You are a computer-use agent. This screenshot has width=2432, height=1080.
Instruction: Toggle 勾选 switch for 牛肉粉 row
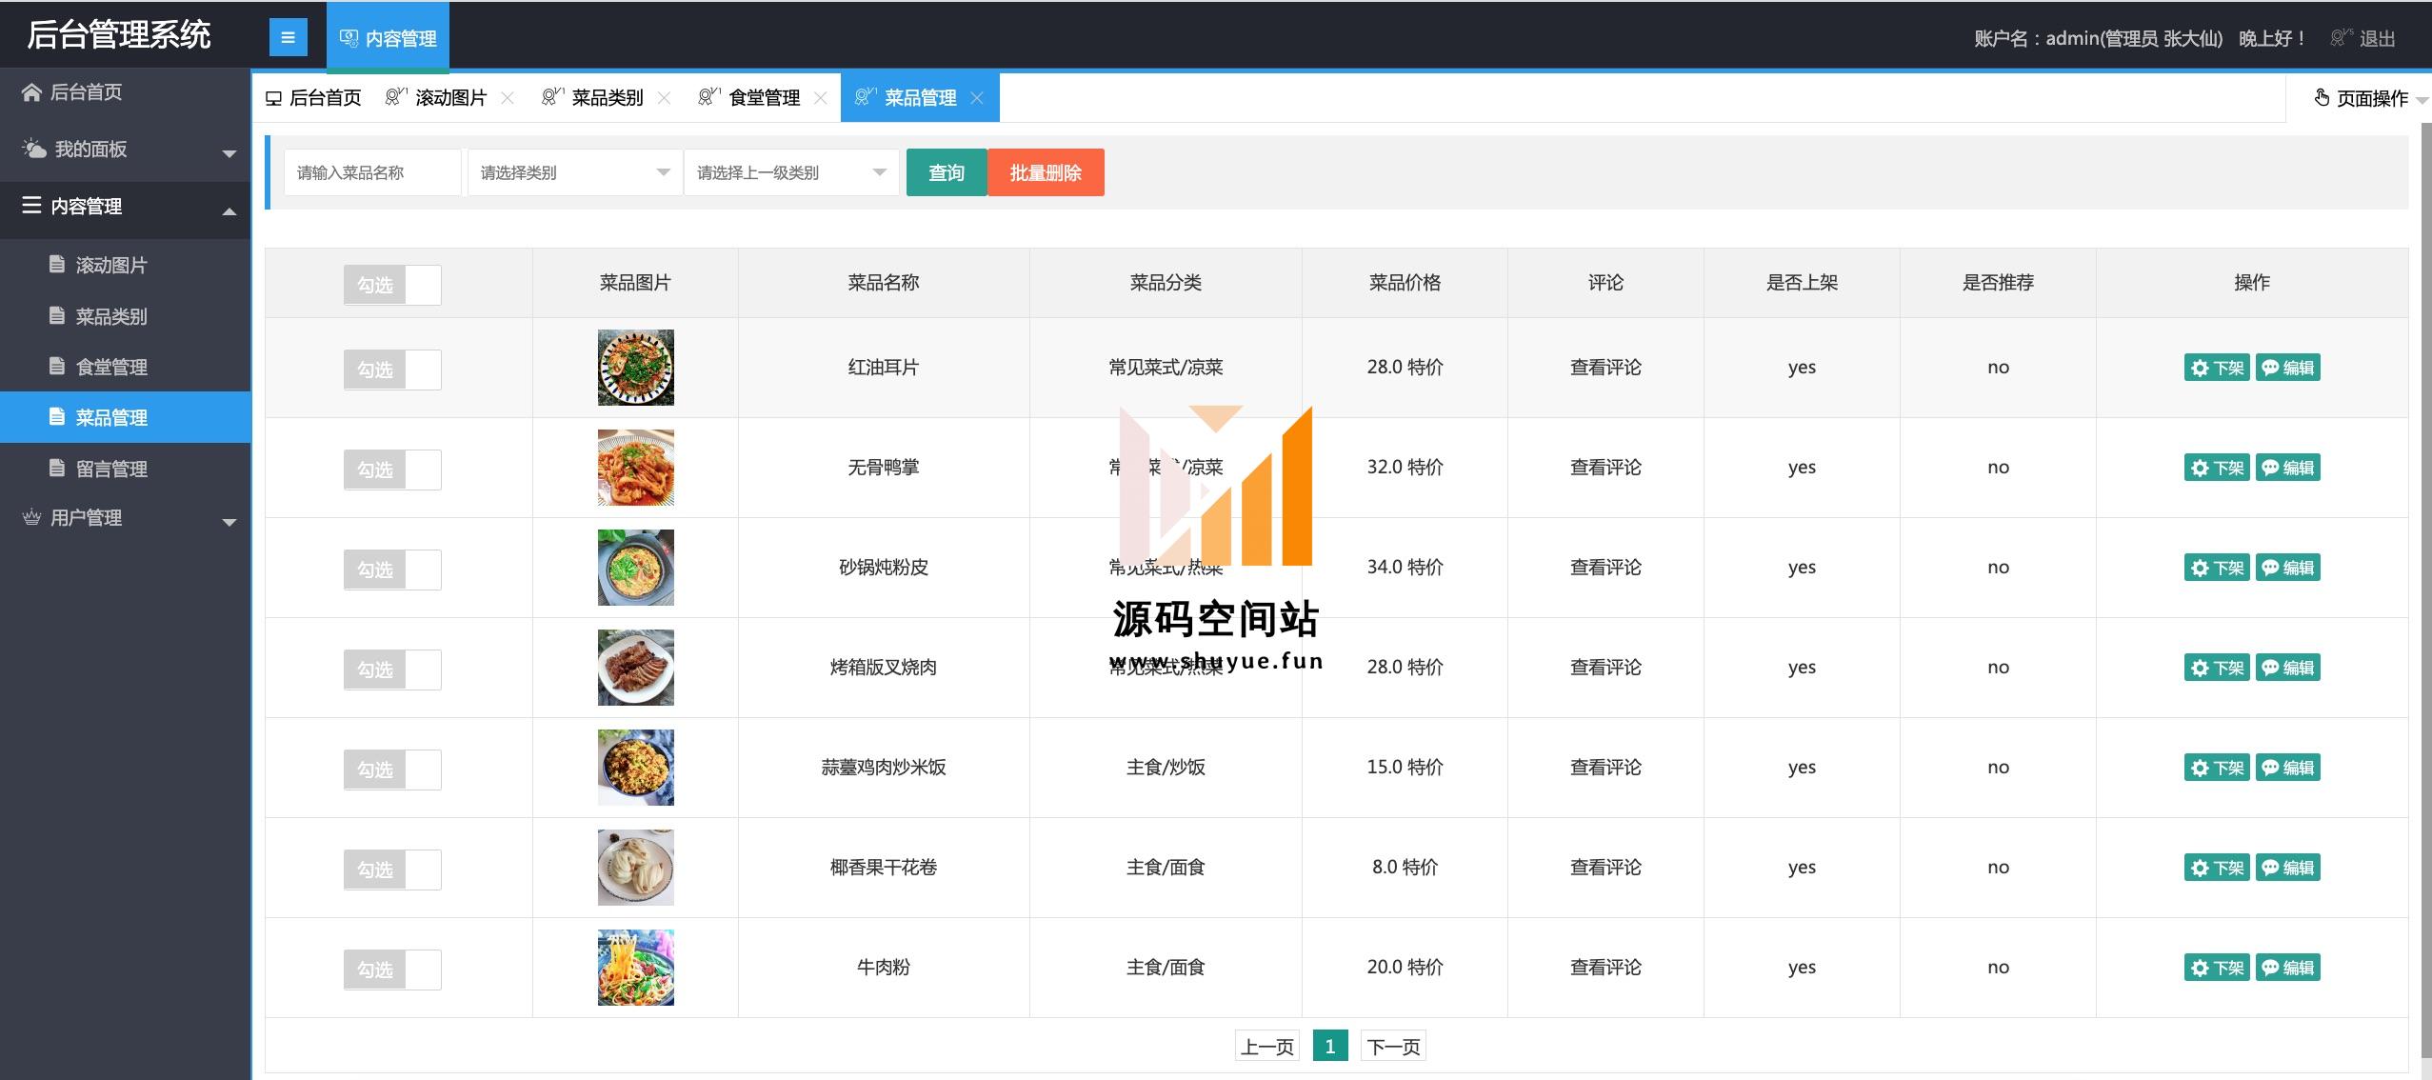coord(392,970)
